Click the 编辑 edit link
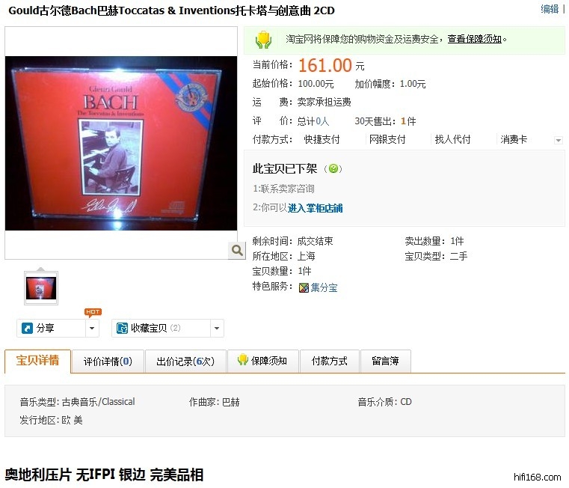 [550, 9]
